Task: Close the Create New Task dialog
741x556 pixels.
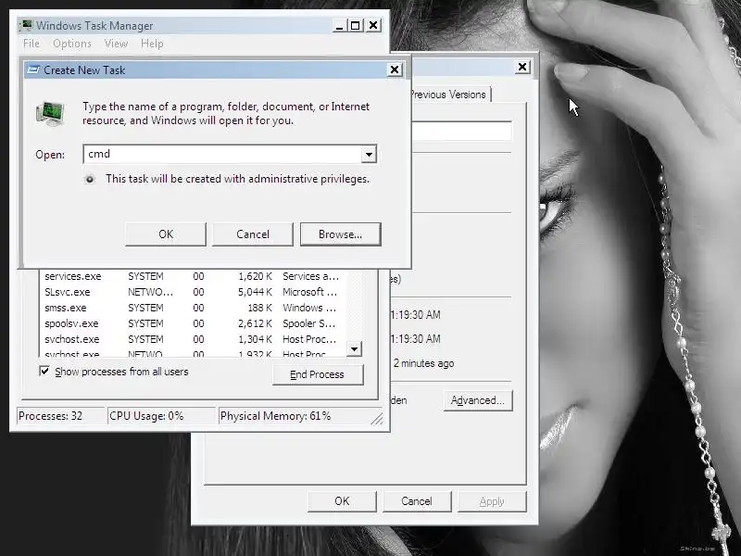Action: (x=395, y=70)
